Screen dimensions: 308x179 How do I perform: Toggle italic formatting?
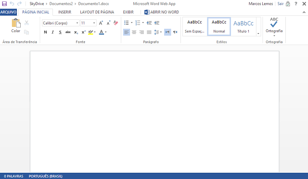coord(52,32)
